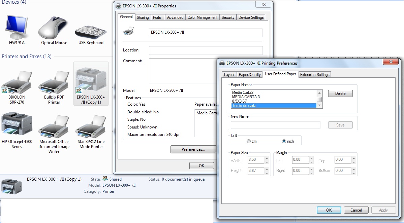Switch to the Security tab
This screenshot has height=223, width=404.
point(228,17)
